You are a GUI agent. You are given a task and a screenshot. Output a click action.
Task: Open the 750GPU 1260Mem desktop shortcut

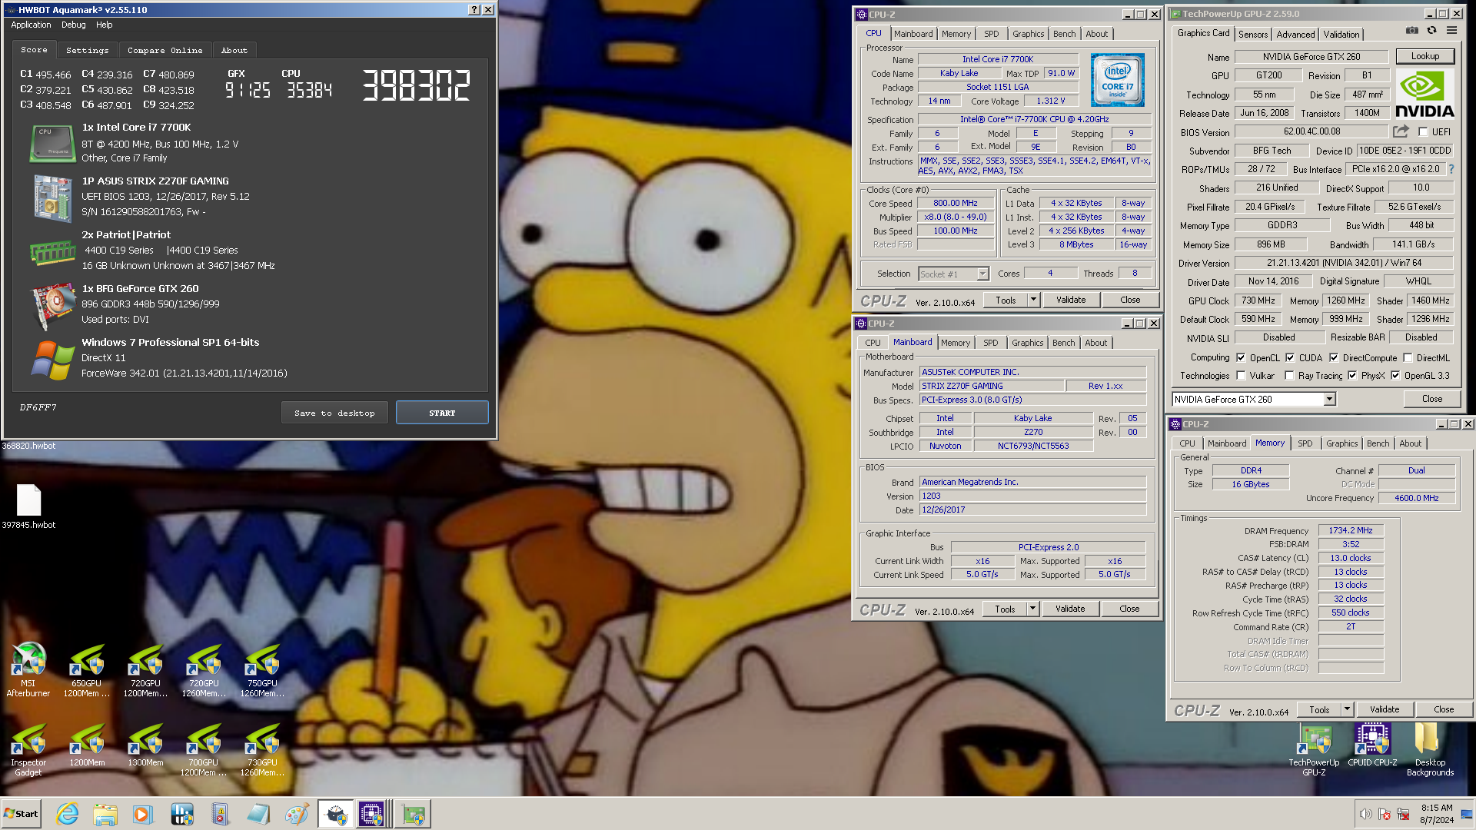(x=262, y=669)
